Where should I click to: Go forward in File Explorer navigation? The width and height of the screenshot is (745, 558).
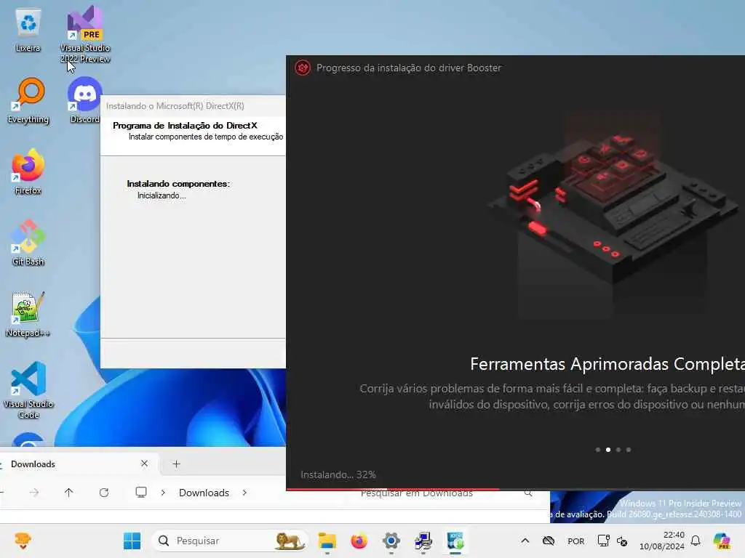click(34, 493)
